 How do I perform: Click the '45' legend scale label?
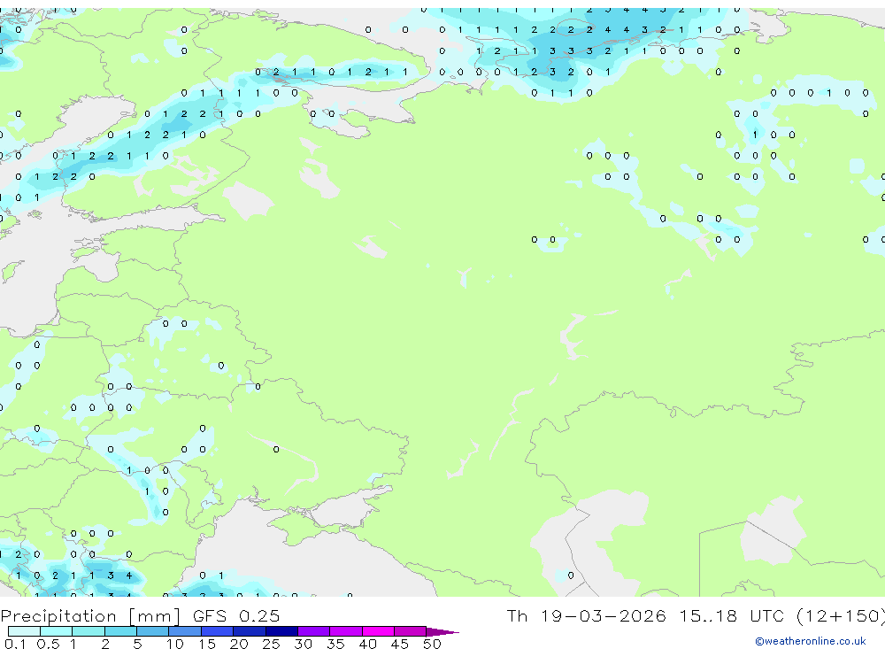coord(400,644)
